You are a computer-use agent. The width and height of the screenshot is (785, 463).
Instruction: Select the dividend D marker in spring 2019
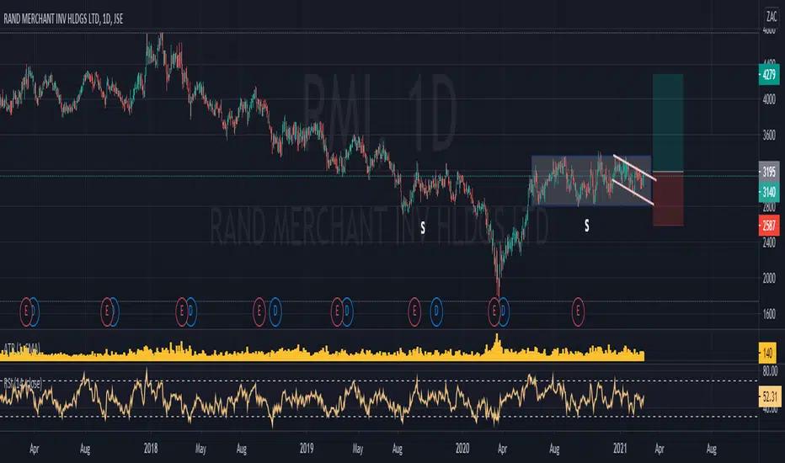[346, 311]
